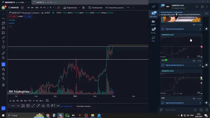210x118 pixels.
Task: Open WhatsApp from the Windows taskbar
Action: click(x=67, y=115)
